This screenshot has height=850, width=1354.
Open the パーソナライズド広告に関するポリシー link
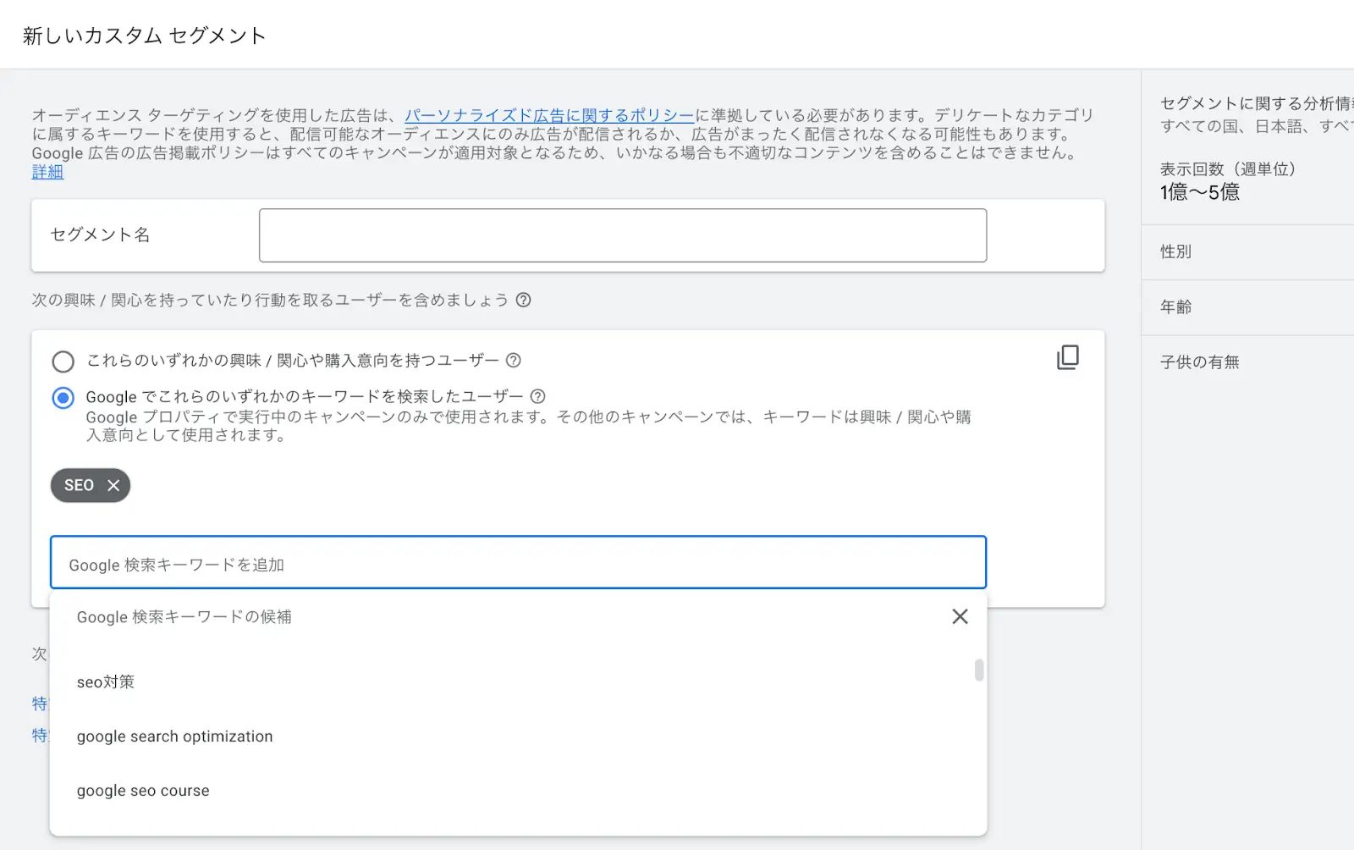(548, 115)
